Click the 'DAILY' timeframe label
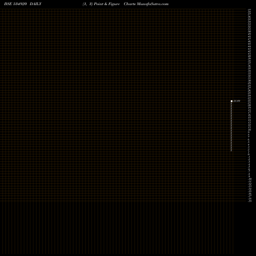 point(35,4)
